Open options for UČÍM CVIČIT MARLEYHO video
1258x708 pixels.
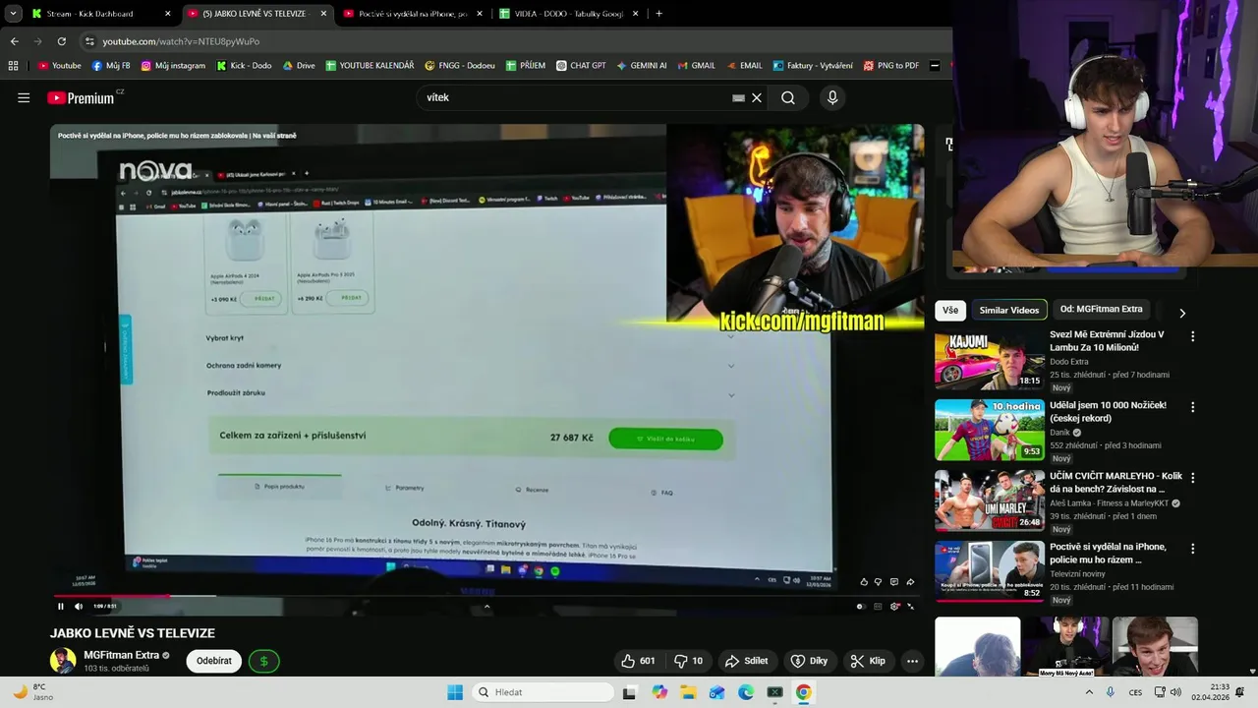pos(1192,478)
